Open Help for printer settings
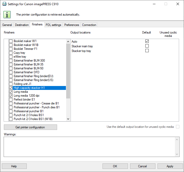Screen dimensions: 184x172 [14, 166]
